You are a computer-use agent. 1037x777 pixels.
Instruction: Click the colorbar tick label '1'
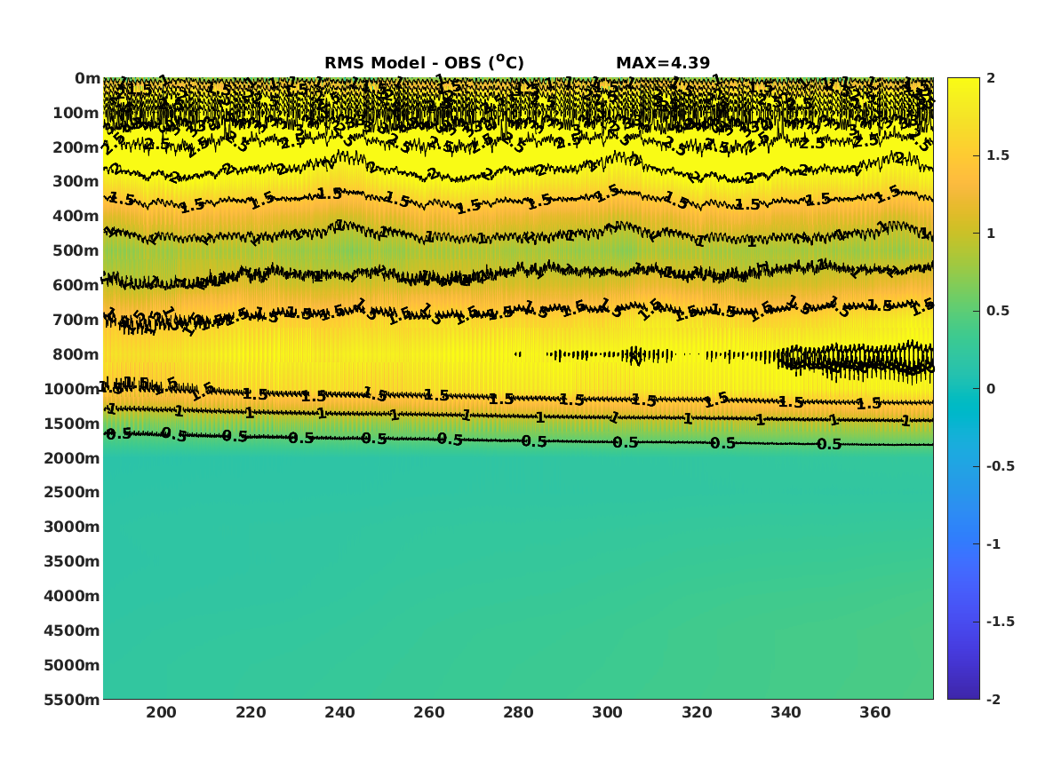(991, 234)
